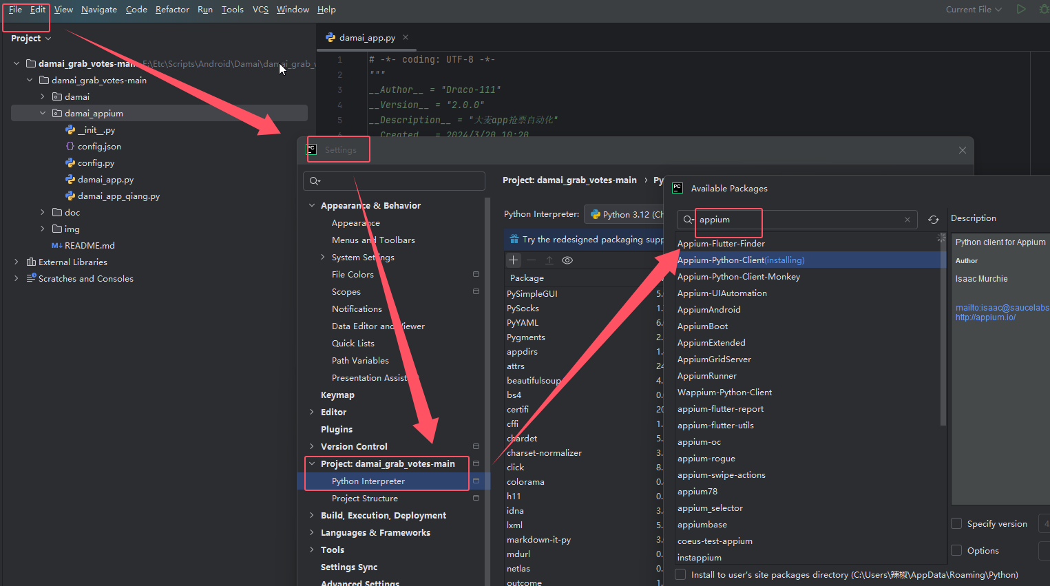Click the upgrade package arrow icon

(x=549, y=260)
